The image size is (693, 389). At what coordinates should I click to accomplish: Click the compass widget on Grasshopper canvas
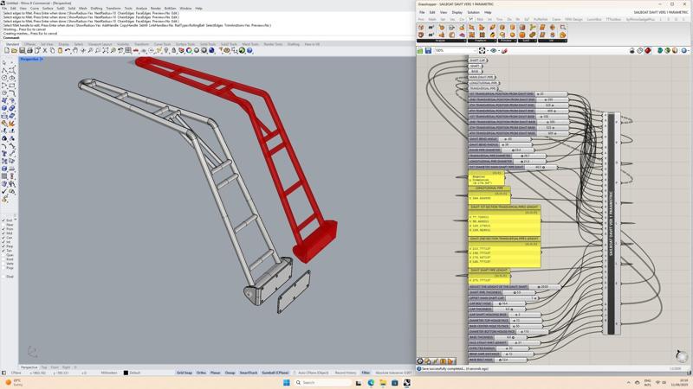(x=682, y=355)
